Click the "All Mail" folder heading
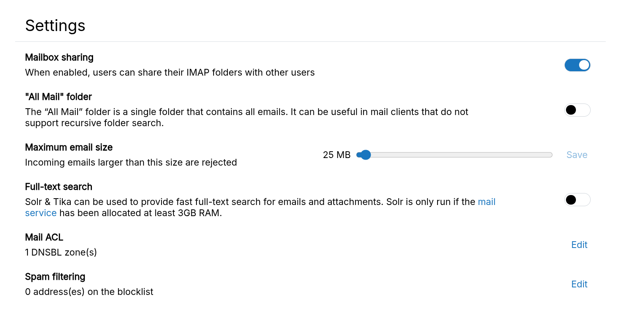 tap(58, 96)
